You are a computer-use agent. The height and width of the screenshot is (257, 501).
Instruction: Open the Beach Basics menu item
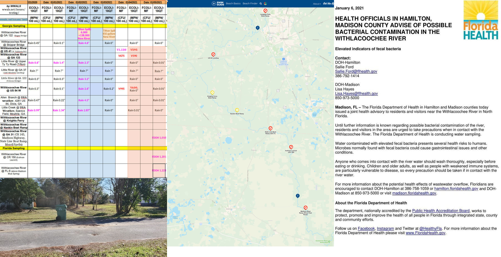click(233, 4)
